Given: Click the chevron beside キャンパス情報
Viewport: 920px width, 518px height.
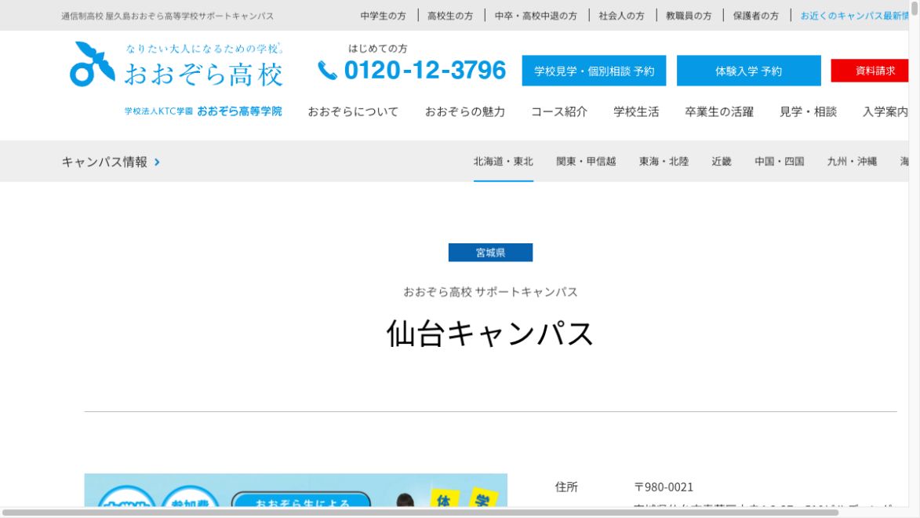Looking at the screenshot, I should coord(157,162).
